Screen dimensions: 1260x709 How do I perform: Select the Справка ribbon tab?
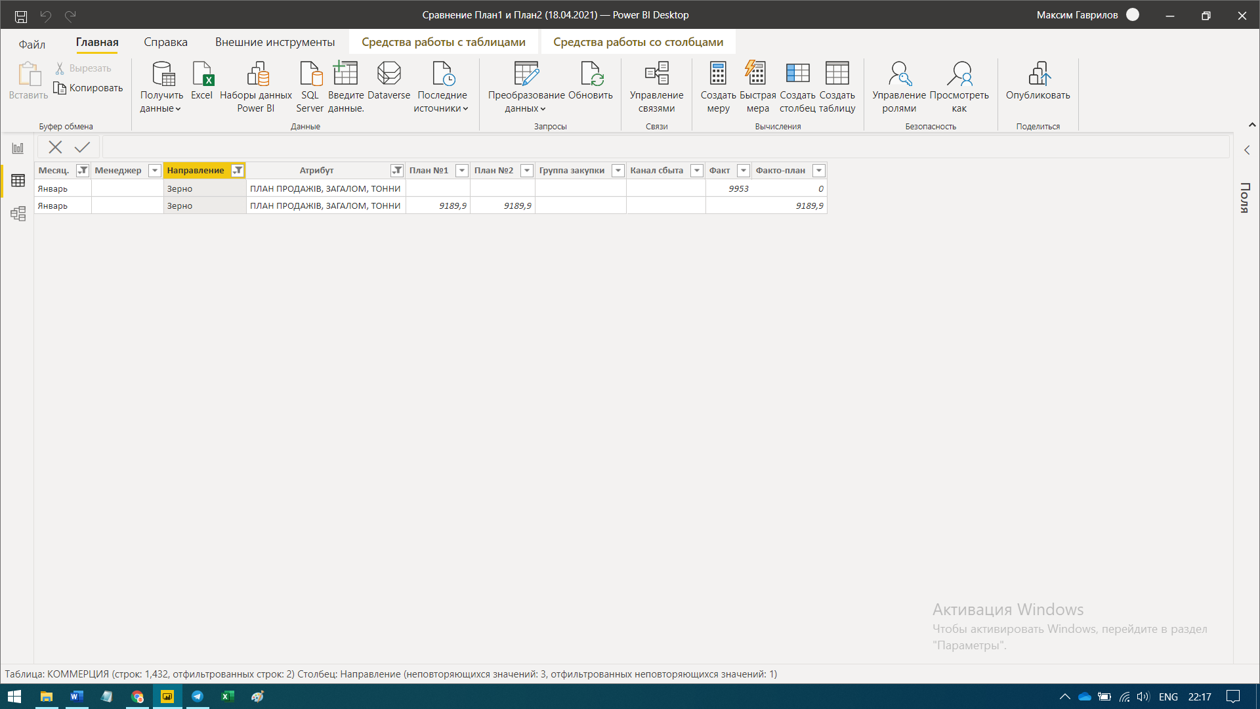(166, 43)
